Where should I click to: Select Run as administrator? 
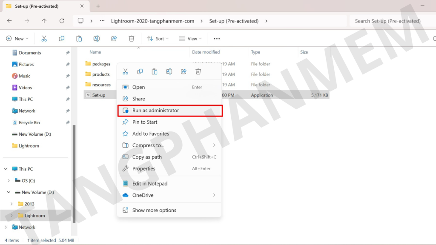(170, 111)
